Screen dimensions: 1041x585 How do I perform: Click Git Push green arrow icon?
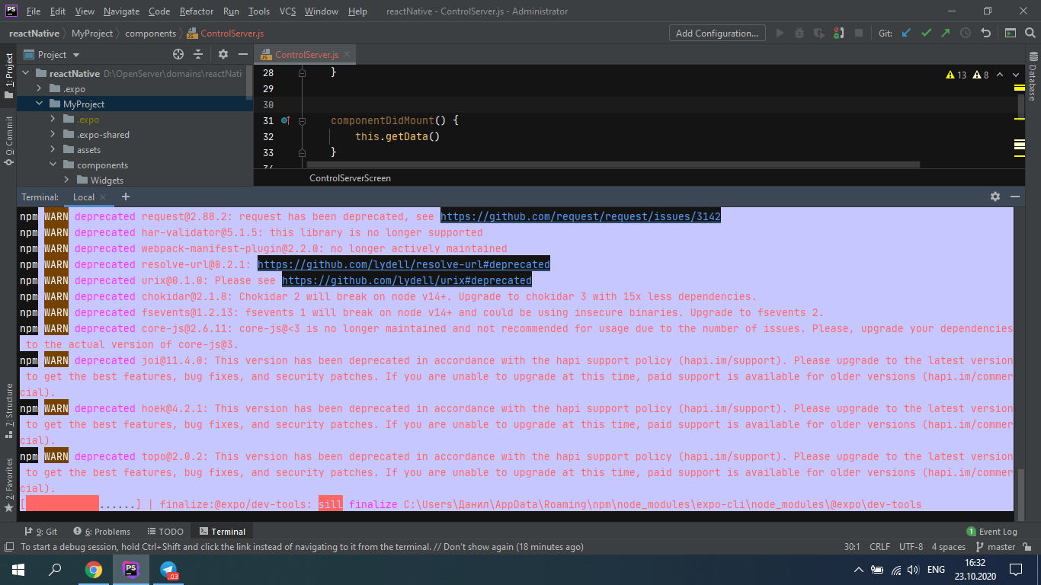946,33
